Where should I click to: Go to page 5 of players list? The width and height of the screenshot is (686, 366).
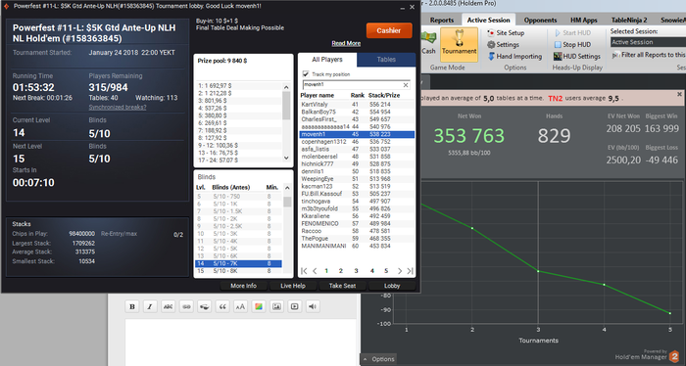point(386,271)
